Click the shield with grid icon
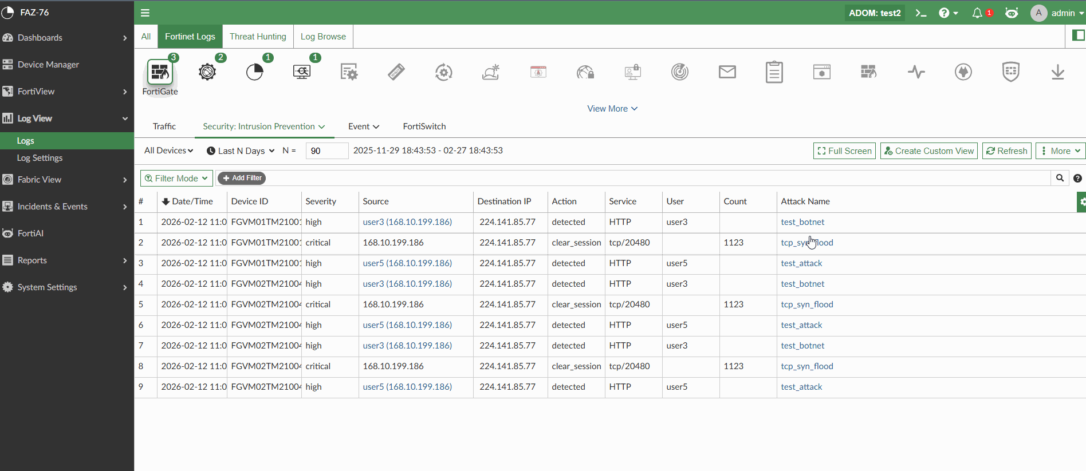 point(1011,72)
